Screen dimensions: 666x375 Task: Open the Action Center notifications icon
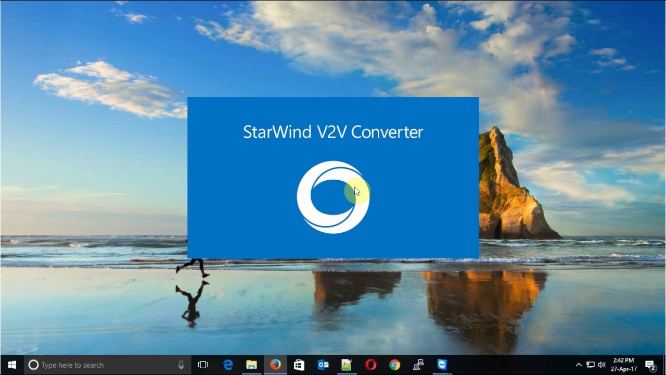[x=650, y=365]
